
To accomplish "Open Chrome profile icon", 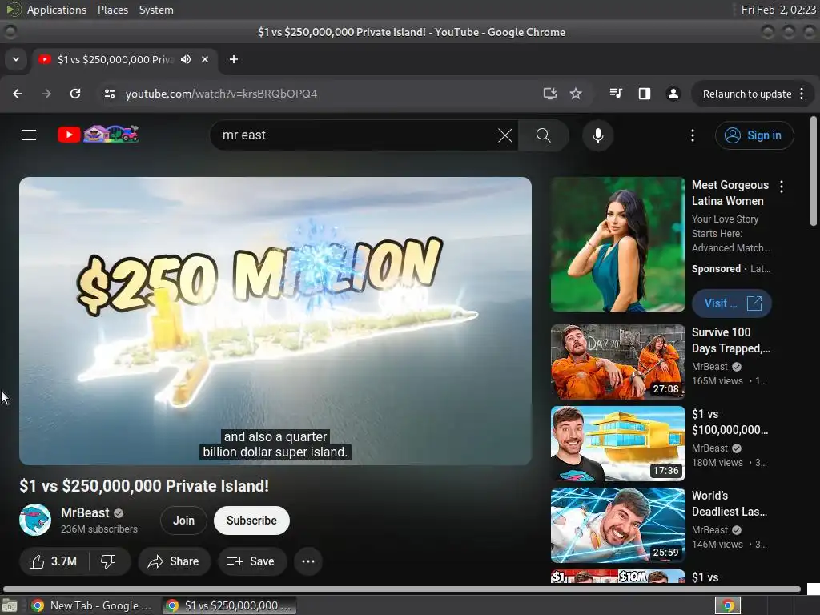I will click(x=673, y=94).
